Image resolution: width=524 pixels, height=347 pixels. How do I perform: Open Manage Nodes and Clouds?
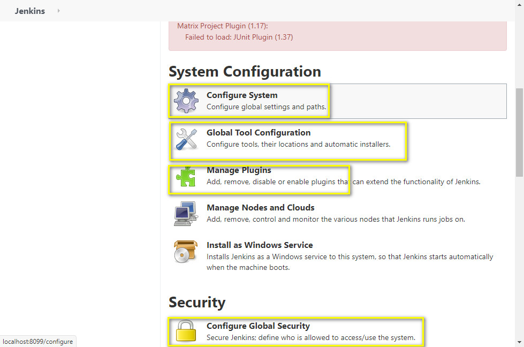[261, 208]
